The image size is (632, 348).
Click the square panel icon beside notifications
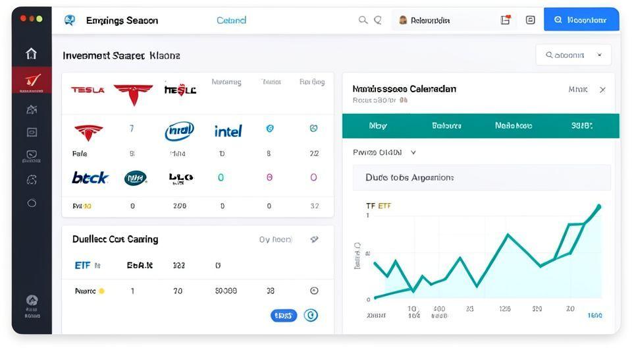coord(531,20)
